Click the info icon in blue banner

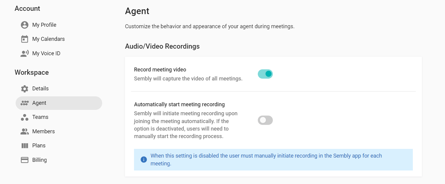(144, 159)
